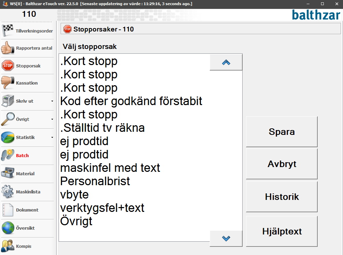The height and width of the screenshot is (255, 343).
Task: Open Historik for stop reasons
Action: pos(282,197)
